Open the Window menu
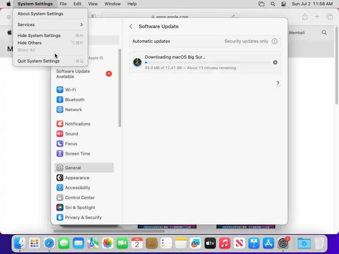The image size is (339, 254). [x=113, y=4]
